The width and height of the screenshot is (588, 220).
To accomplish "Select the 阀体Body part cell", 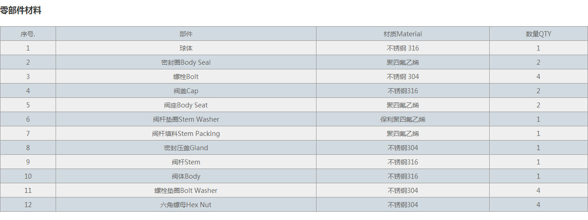I will [186, 176].
